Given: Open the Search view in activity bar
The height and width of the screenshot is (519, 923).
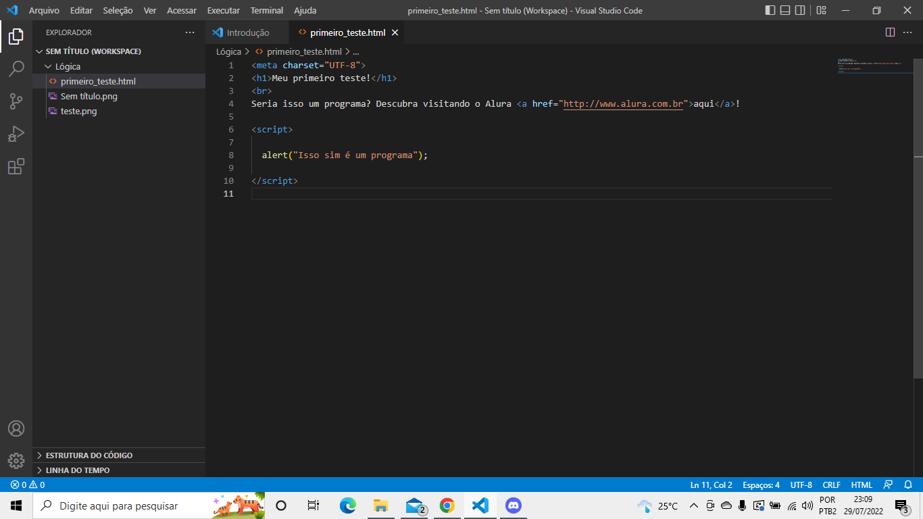Looking at the screenshot, I should (x=16, y=69).
